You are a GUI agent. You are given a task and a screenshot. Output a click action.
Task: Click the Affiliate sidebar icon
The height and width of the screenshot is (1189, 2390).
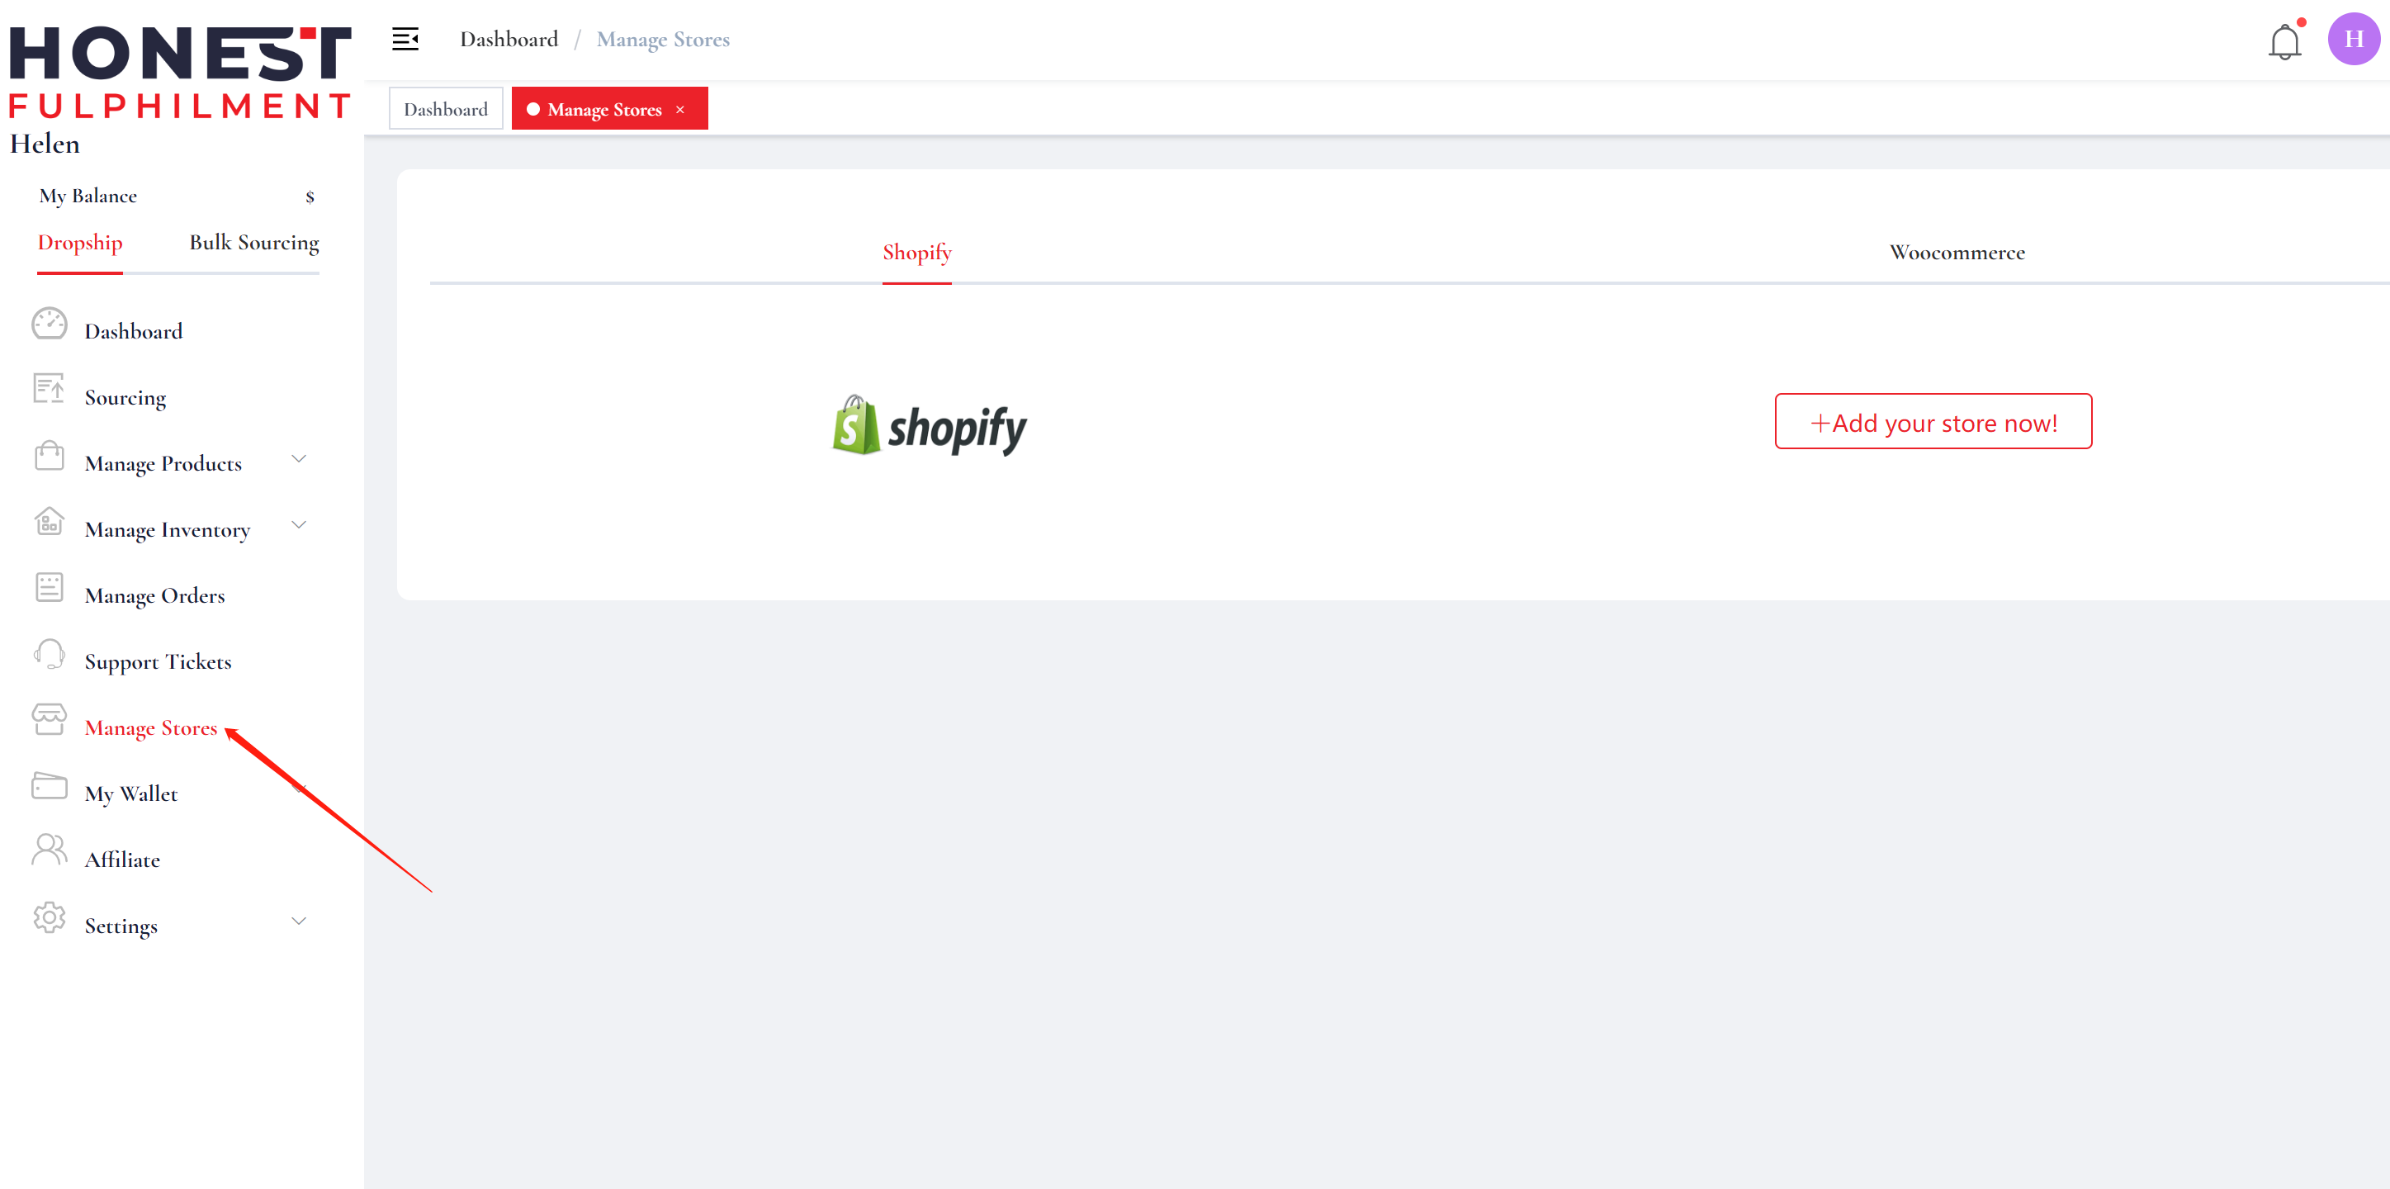(x=49, y=857)
